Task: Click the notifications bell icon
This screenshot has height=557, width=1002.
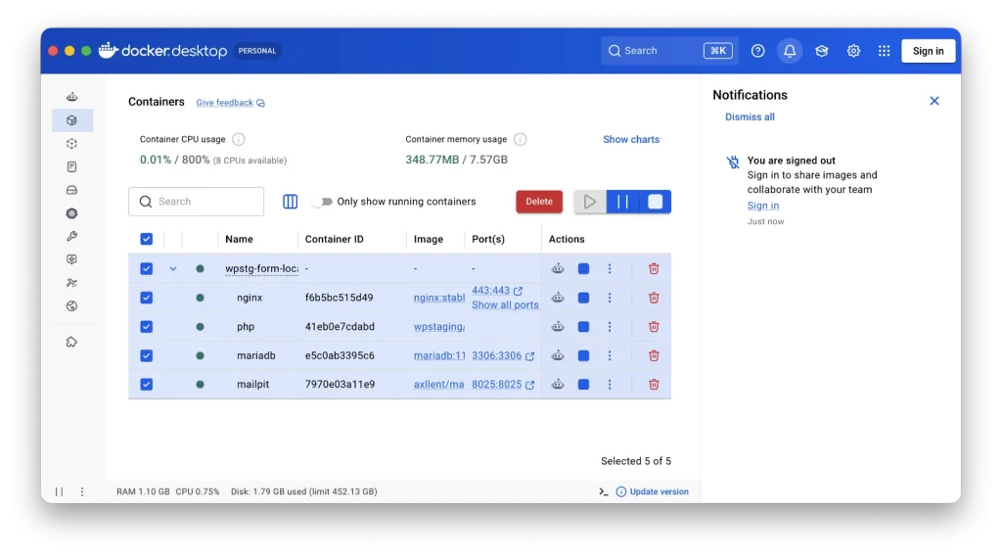Action: tap(790, 51)
